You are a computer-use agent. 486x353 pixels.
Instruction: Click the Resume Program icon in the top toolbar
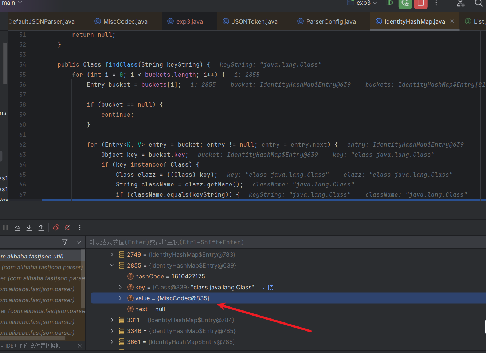click(389, 3)
